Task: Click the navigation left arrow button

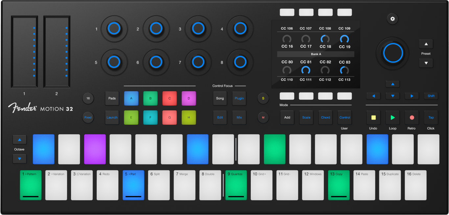Action: pos(373,96)
